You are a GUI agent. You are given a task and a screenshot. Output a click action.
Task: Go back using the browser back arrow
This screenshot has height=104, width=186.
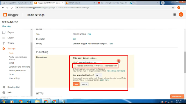(3, 8)
